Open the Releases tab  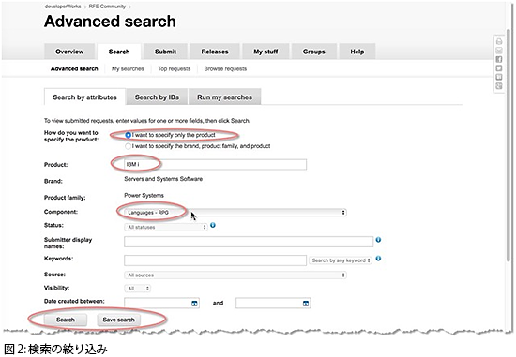point(215,52)
